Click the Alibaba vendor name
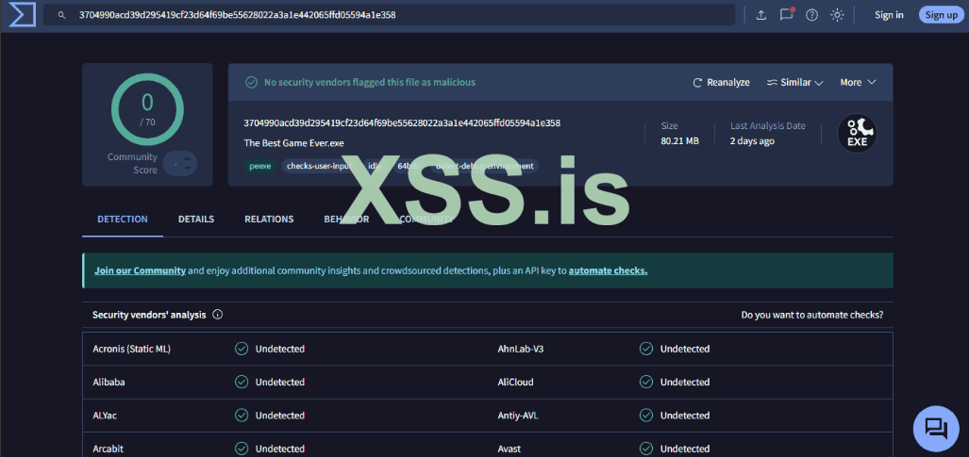The image size is (969, 457). click(x=109, y=383)
